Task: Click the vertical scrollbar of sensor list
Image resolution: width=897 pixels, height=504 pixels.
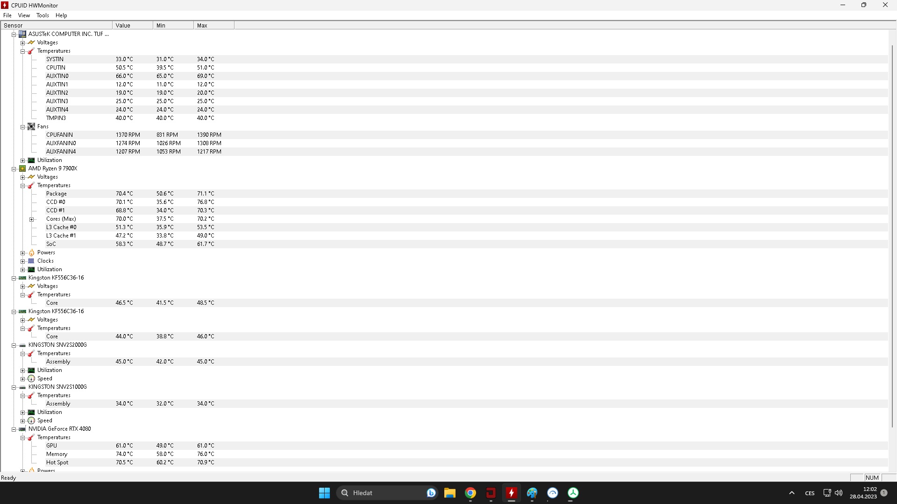Action: [x=892, y=233]
